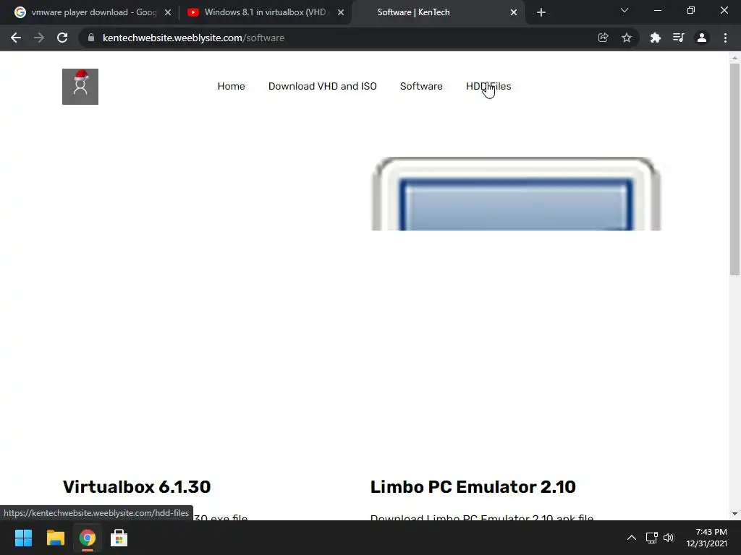Open the Home navigation link
The height and width of the screenshot is (555, 741).
pyautogui.click(x=231, y=87)
